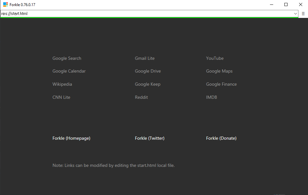The image size is (308, 195).
Task: Open the Google Search link
Action: tap(67, 59)
